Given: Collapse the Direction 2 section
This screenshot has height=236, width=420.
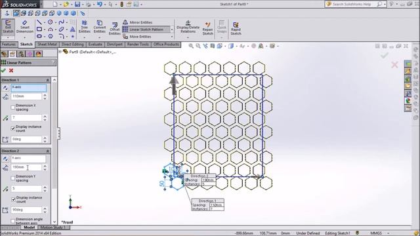Looking at the screenshot, I should click(x=47, y=151).
